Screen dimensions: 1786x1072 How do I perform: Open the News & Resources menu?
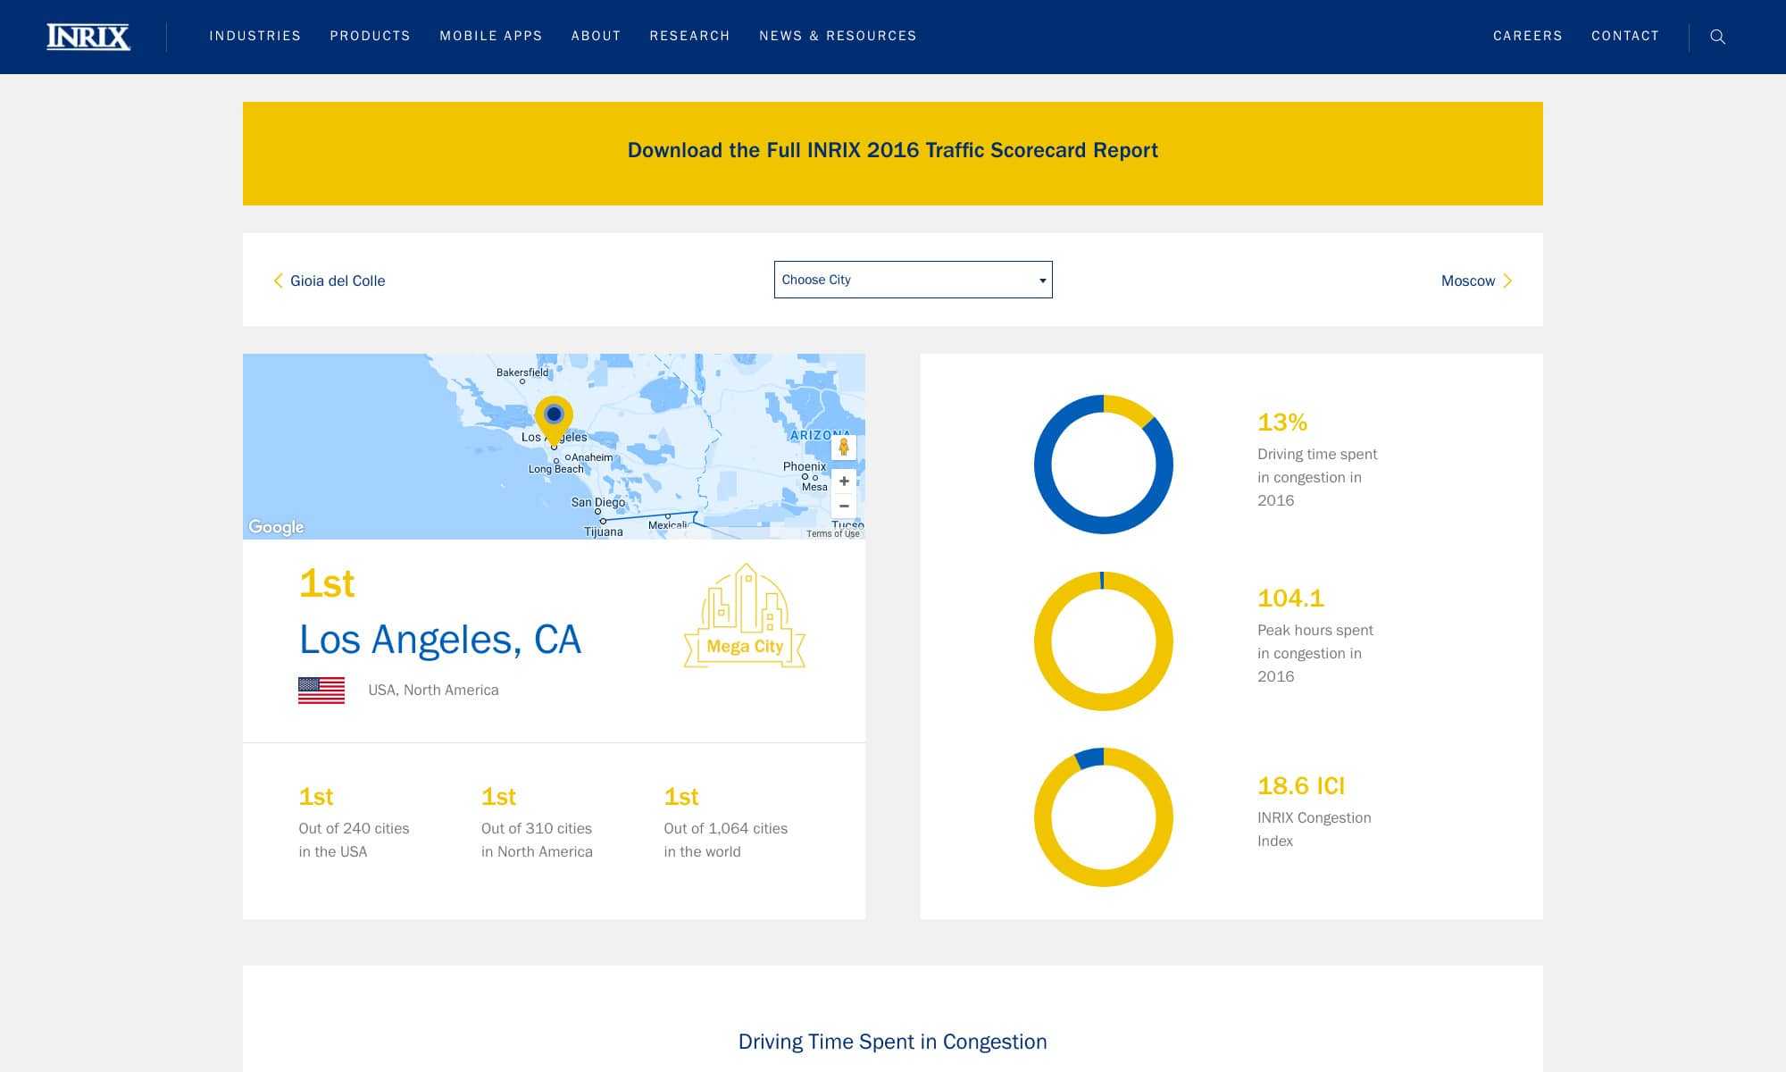(x=838, y=36)
